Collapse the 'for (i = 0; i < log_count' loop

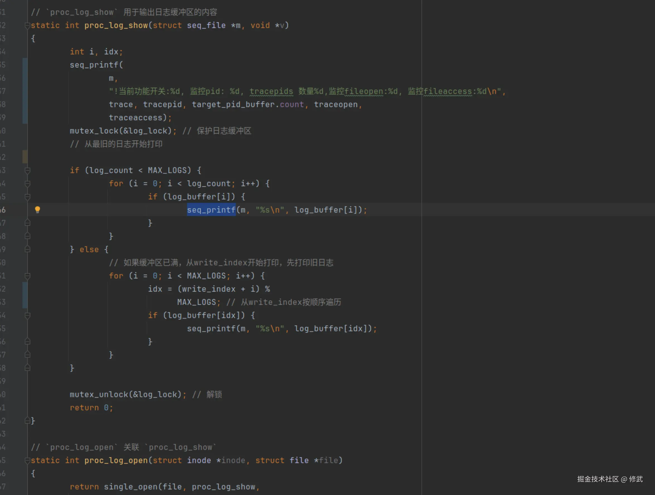click(x=27, y=184)
